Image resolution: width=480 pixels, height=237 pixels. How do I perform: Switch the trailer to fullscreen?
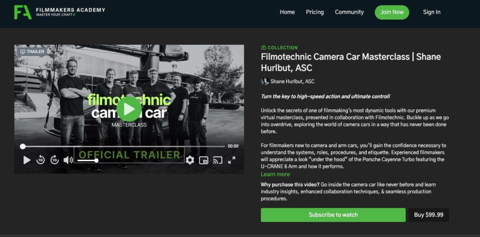pos(232,160)
